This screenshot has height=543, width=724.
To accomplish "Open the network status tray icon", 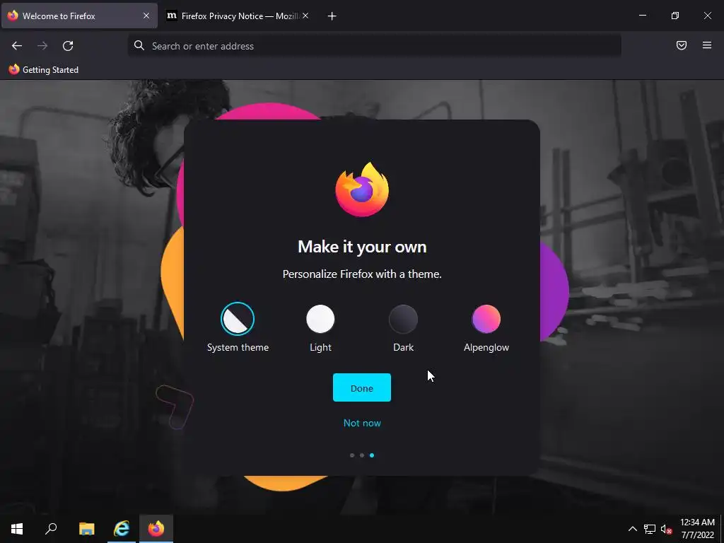I will pyautogui.click(x=650, y=529).
